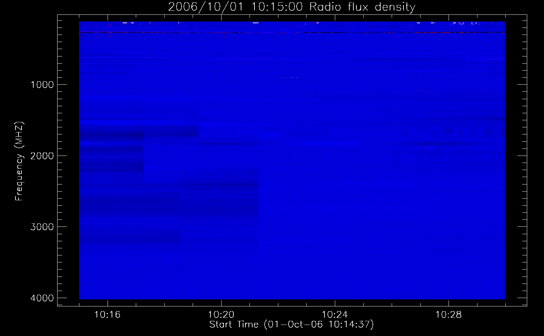The width and height of the screenshot is (544, 336).
Task: Click the 2000 frequency tick label
Action: tap(42, 156)
